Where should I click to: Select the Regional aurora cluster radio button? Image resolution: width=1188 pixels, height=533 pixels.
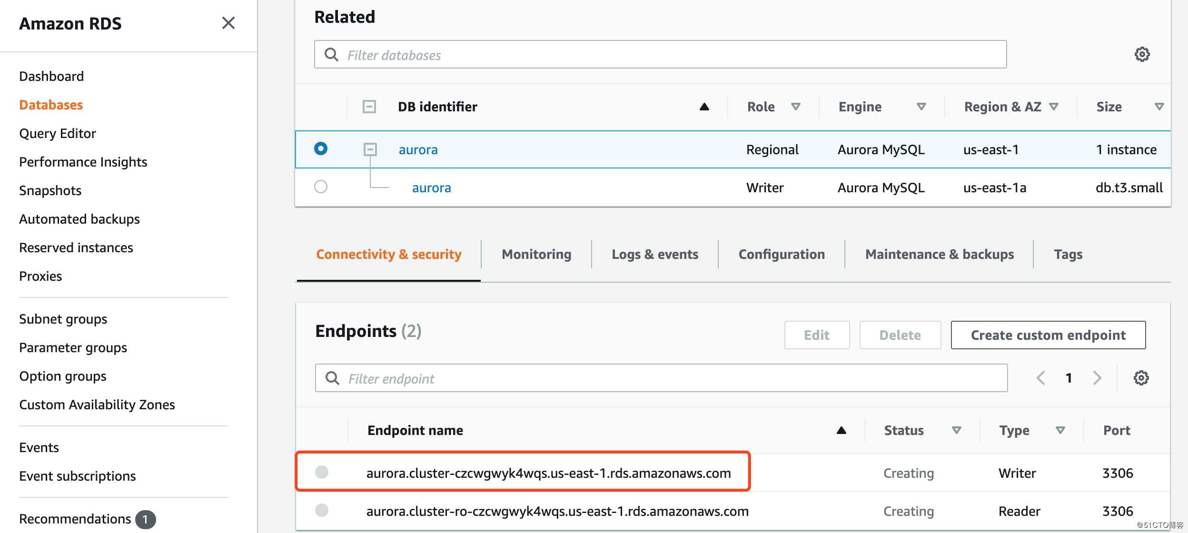tap(321, 148)
